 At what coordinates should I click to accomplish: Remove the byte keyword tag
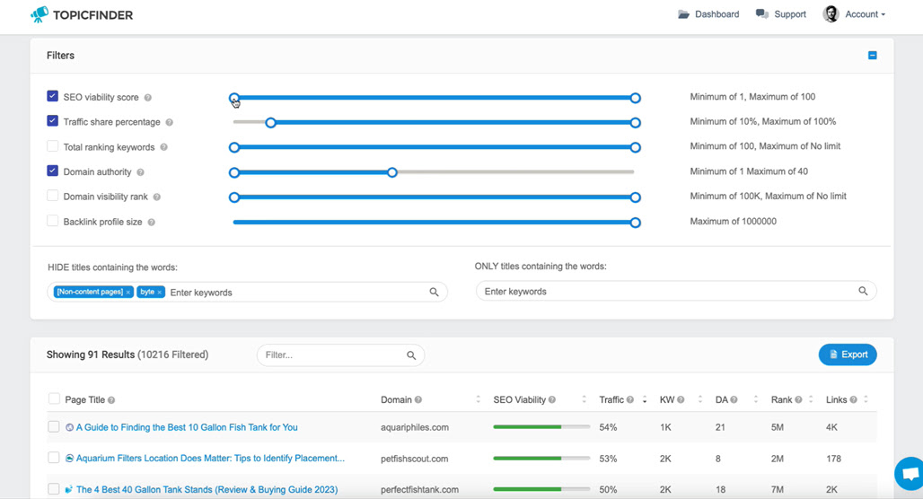coord(160,292)
